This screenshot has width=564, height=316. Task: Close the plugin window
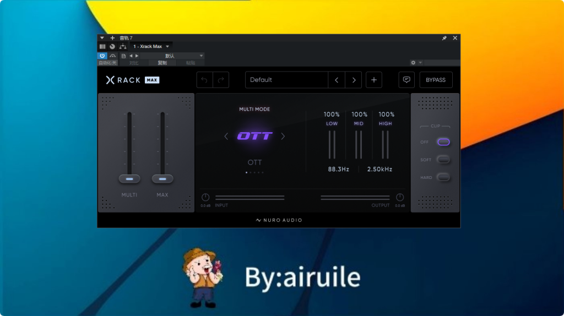(x=455, y=38)
